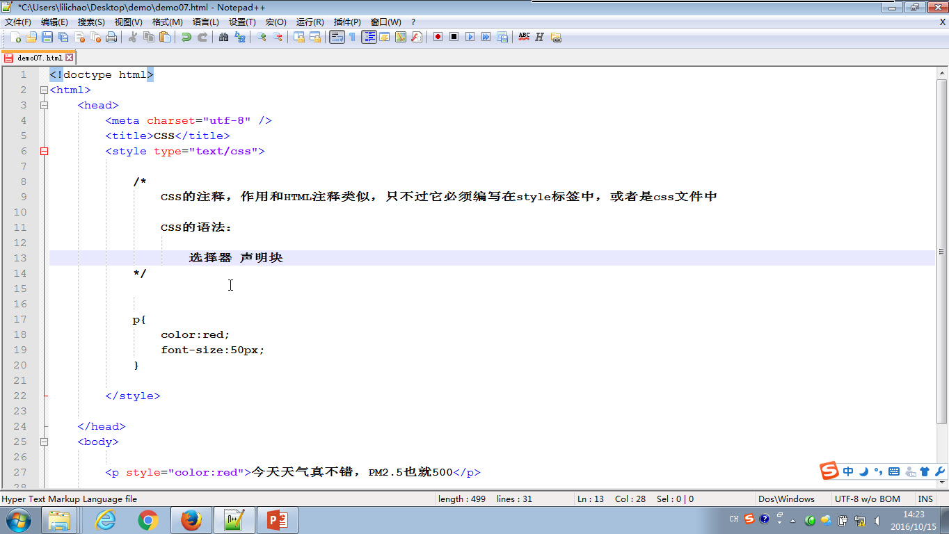Image resolution: width=949 pixels, height=534 pixels.
Task: Collapse the html element fold marker
Action: coord(44,90)
